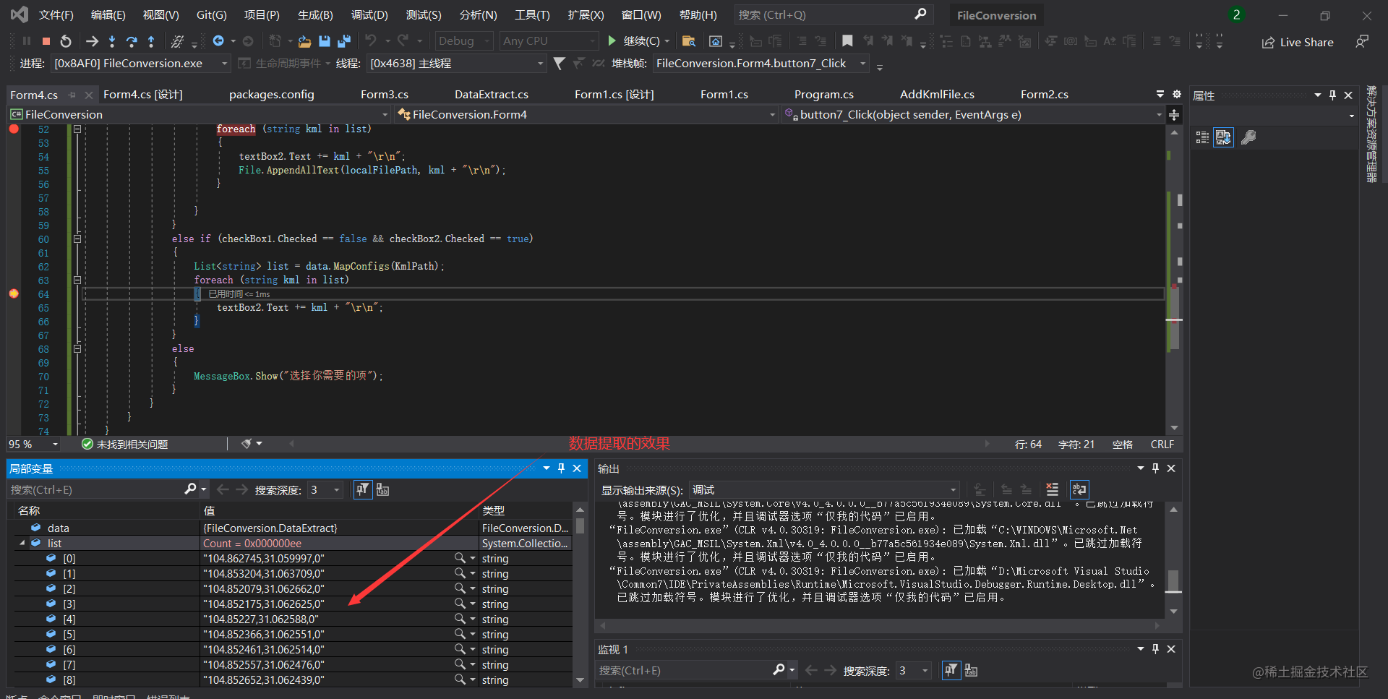
Task: Open file using the Open File icon
Action: click(x=305, y=41)
